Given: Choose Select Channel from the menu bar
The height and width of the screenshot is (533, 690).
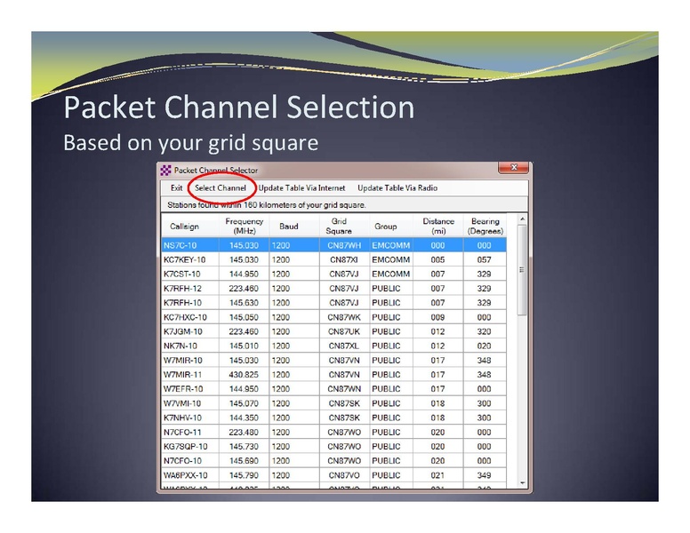Looking at the screenshot, I should pyautogui.click(x=220, y=188).
